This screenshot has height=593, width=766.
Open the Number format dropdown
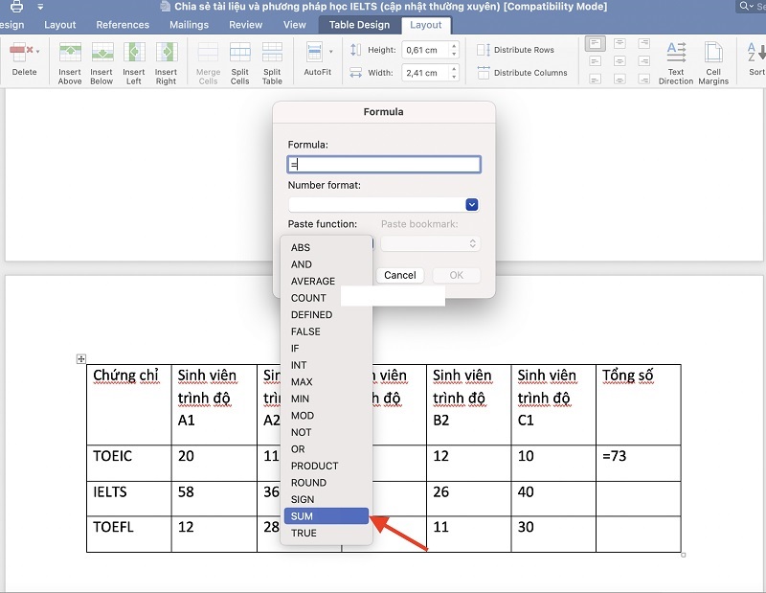coord(471,204)
